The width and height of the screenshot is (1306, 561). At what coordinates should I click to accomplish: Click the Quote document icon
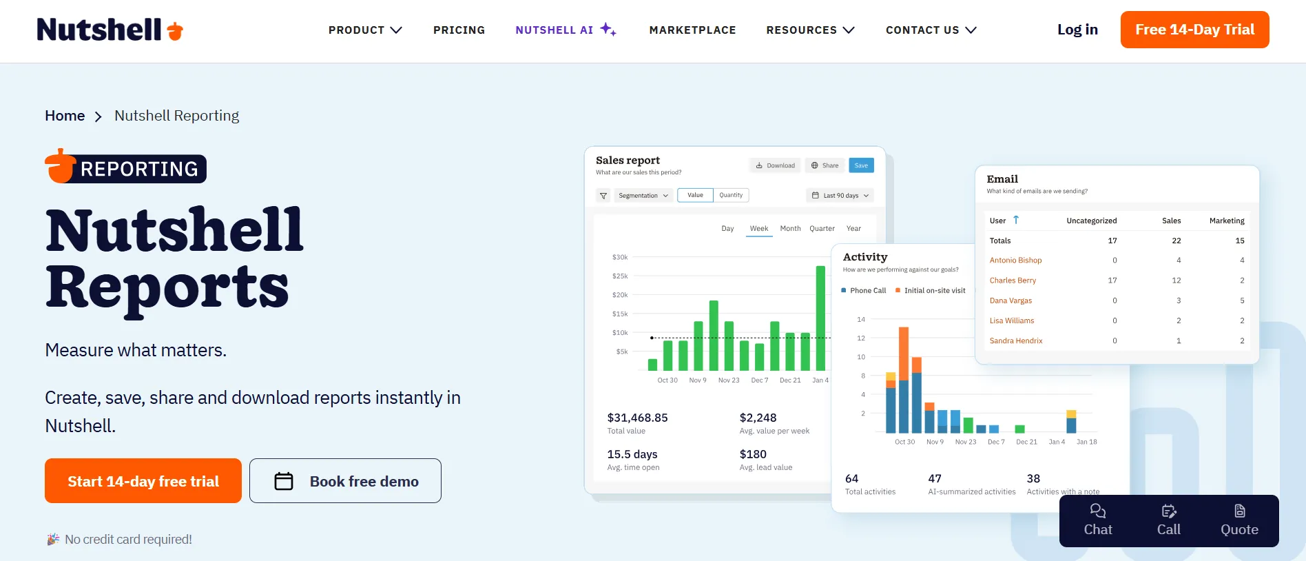(x=1240, y=511)
